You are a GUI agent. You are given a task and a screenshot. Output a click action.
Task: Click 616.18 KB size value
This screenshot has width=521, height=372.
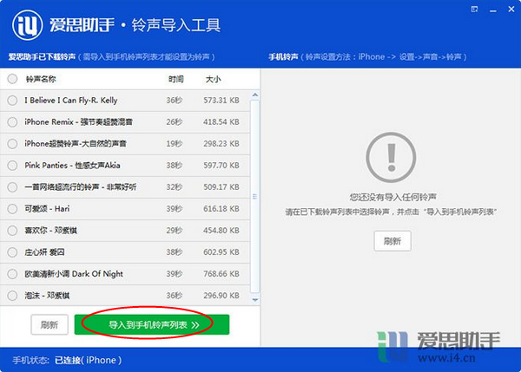point(221,209)
